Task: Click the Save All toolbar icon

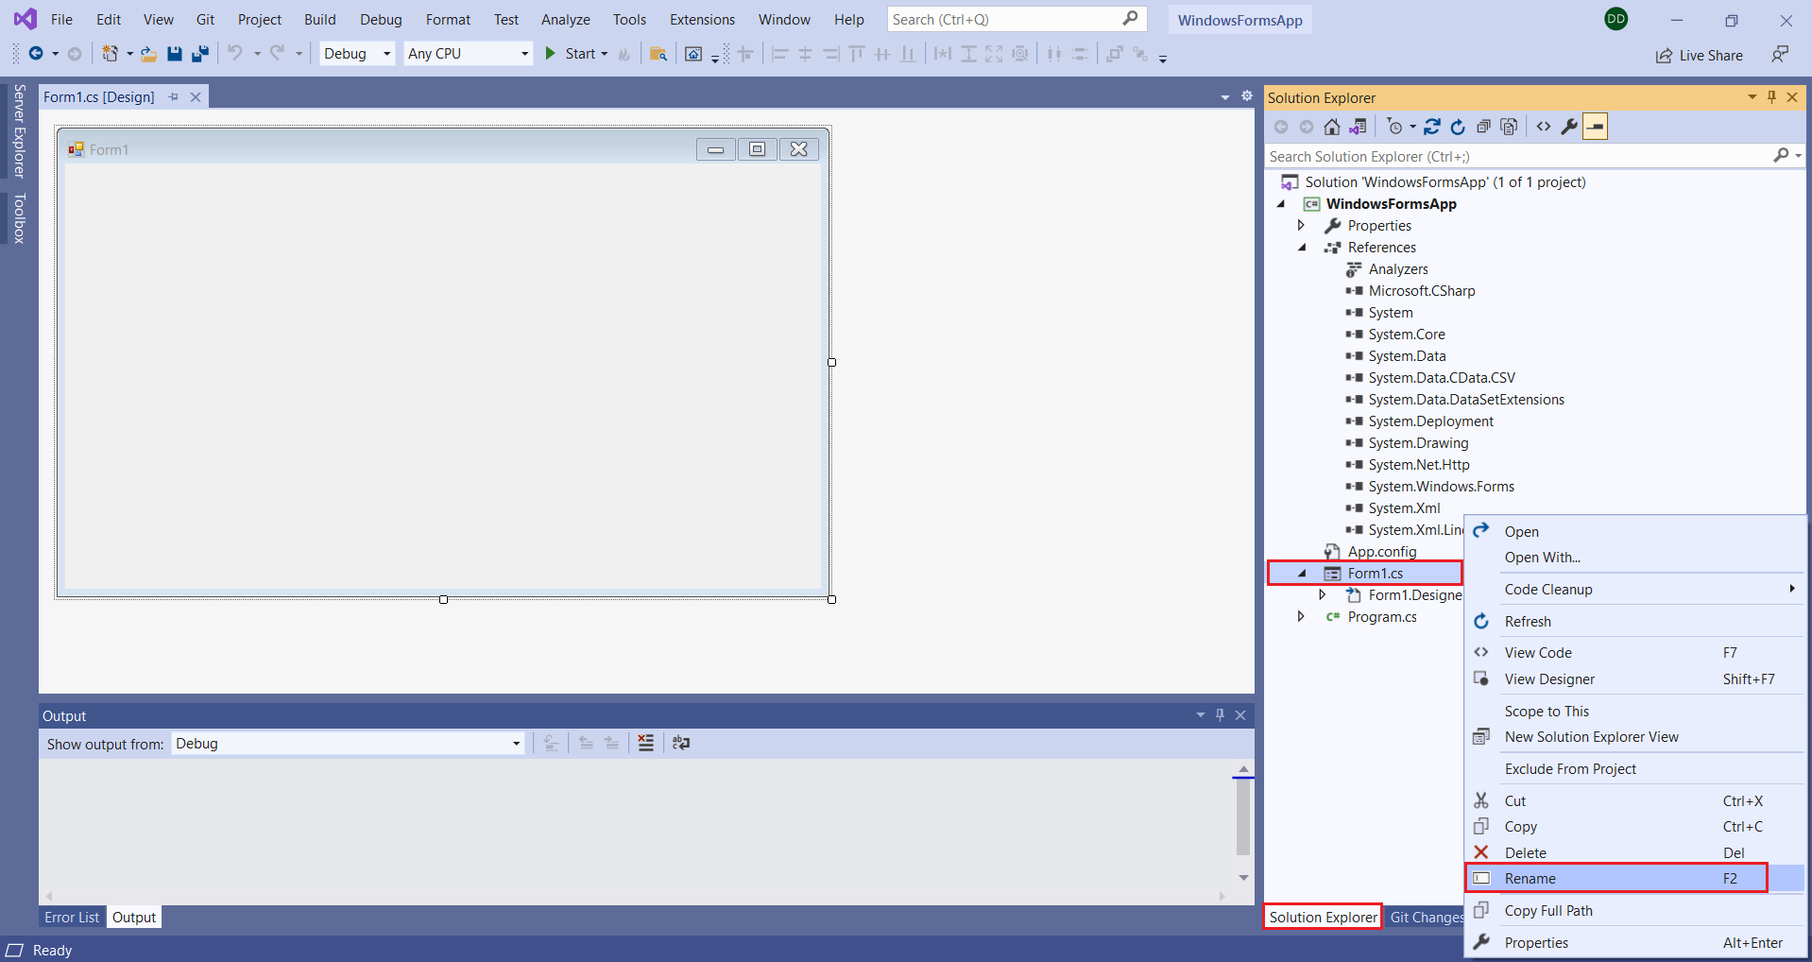Action: tap(200, 54)
